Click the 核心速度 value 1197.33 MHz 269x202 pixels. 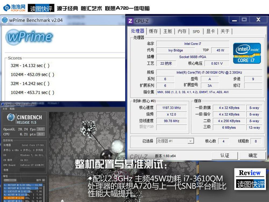coord(172,108)
